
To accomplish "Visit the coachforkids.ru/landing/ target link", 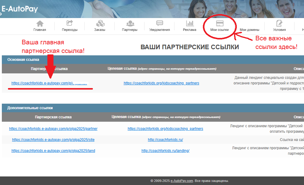I will [x=165, y=151].
